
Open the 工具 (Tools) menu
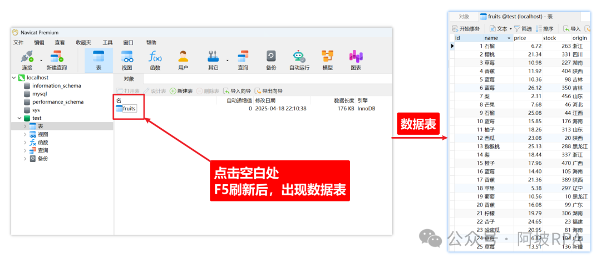(x=107, y=42)
